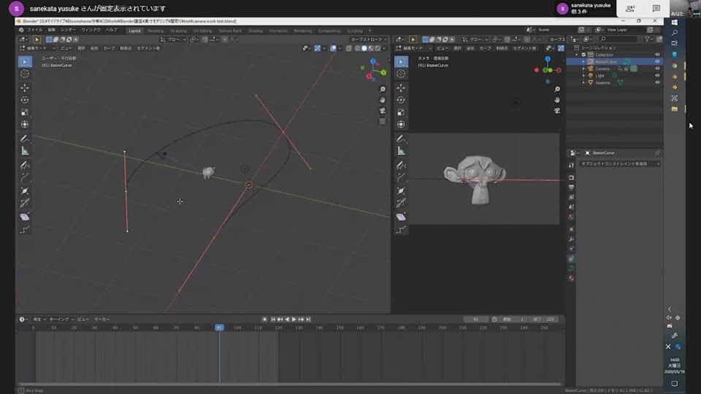Open the ファイル menu
The width and height of the screenshot is (701, 394).
point(35,30)
